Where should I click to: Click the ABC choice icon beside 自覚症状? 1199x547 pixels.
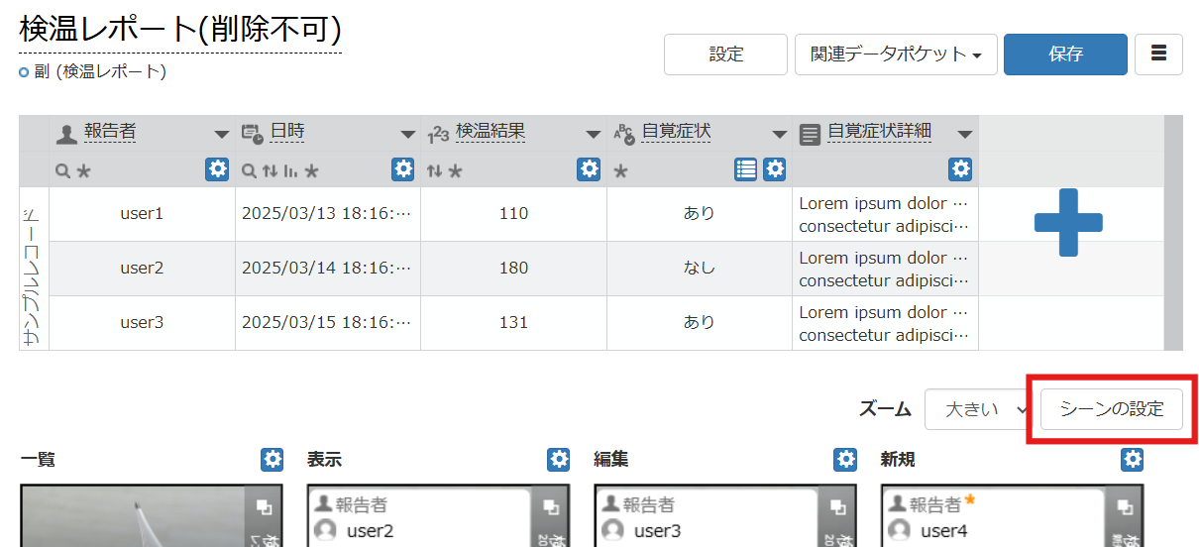(623, 134)
